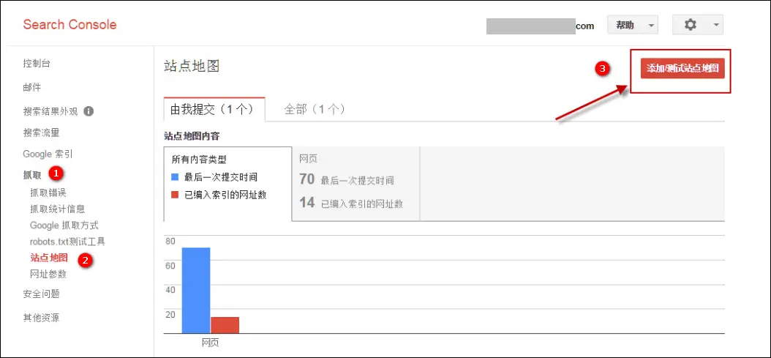771x358 pixels.
Task: Expand the Google 索引 section
Action: point(48,154)
